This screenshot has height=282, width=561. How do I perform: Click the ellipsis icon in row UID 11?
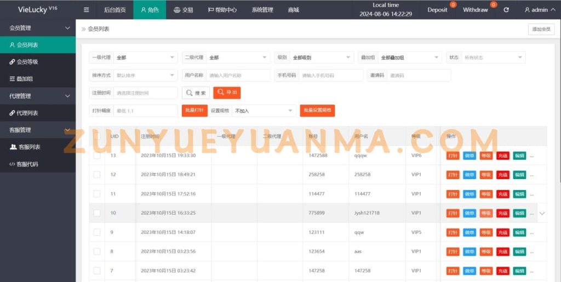pos(531,194)
